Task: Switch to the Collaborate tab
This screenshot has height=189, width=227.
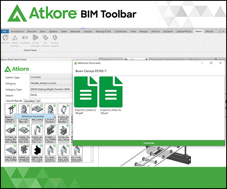Action: [121, 31]
